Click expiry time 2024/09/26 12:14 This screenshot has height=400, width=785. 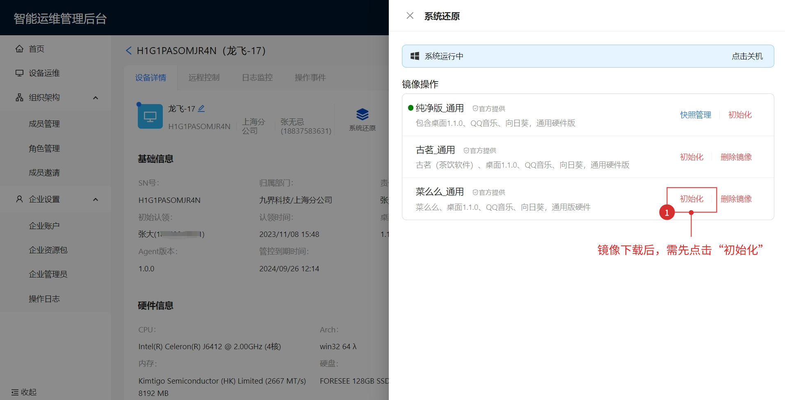coord(289,269)
